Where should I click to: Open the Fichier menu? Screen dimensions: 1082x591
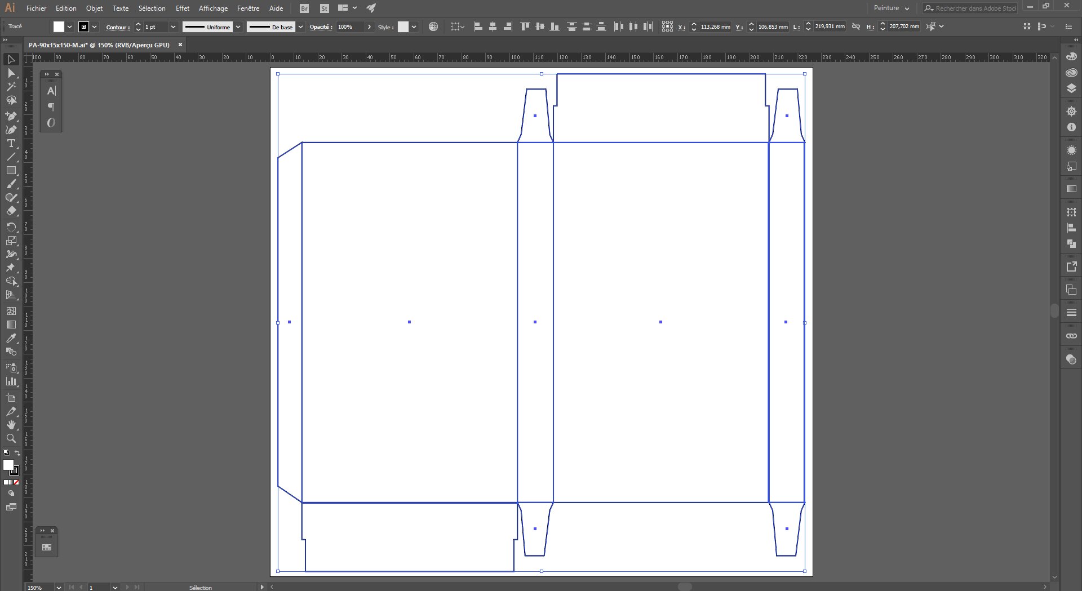pos(36,8)
